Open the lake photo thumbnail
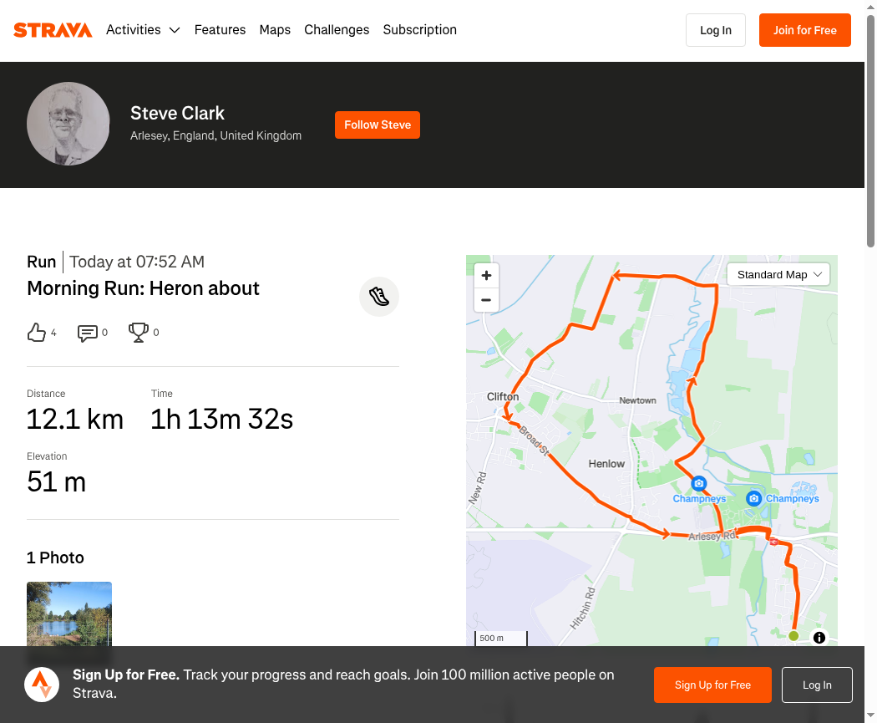Viewport: 877px width, 723px height. point(69,614)
